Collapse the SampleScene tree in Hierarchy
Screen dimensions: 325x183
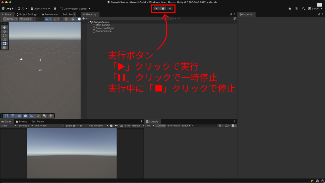[x=89, y=22]
